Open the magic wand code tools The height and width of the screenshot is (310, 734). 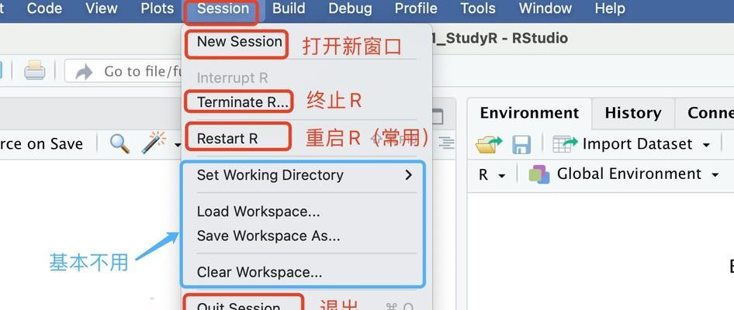point(154,143)
